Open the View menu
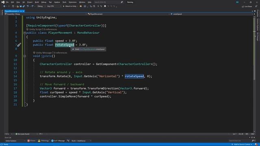Viewport: 260px width, 146px height. point(18,2)
